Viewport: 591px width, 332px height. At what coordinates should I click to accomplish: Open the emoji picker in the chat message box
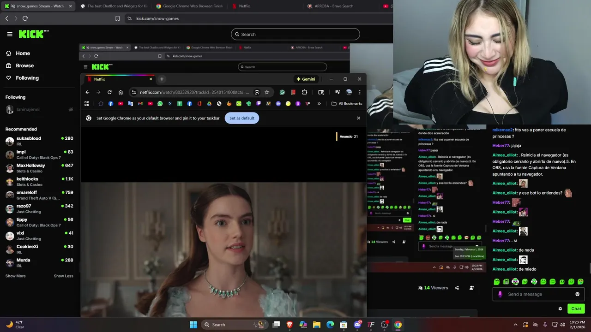pyautogui.click(x=577, y=294)
